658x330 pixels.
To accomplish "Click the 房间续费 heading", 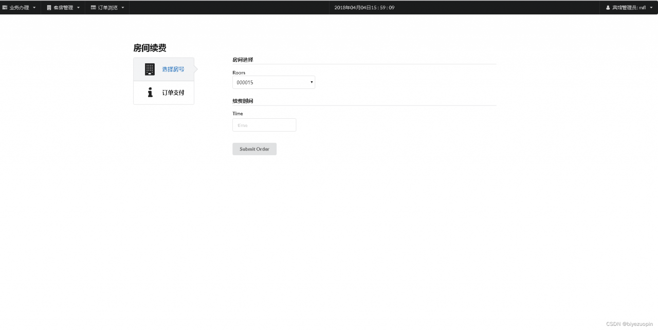I will point(150,48).
